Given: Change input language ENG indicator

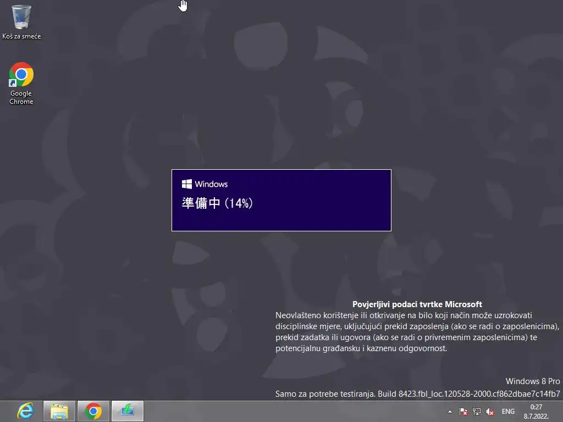Looking at the screenshot, I should tap(507, 412).
